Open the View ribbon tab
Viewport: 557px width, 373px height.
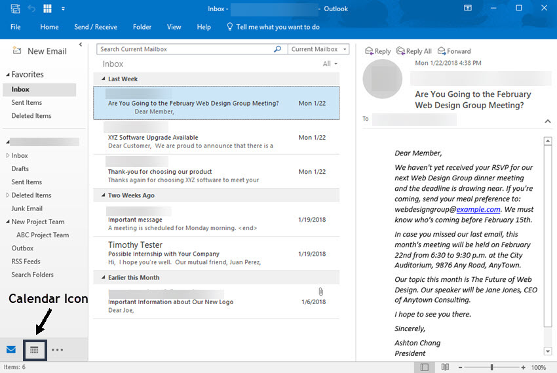point(174,27)
